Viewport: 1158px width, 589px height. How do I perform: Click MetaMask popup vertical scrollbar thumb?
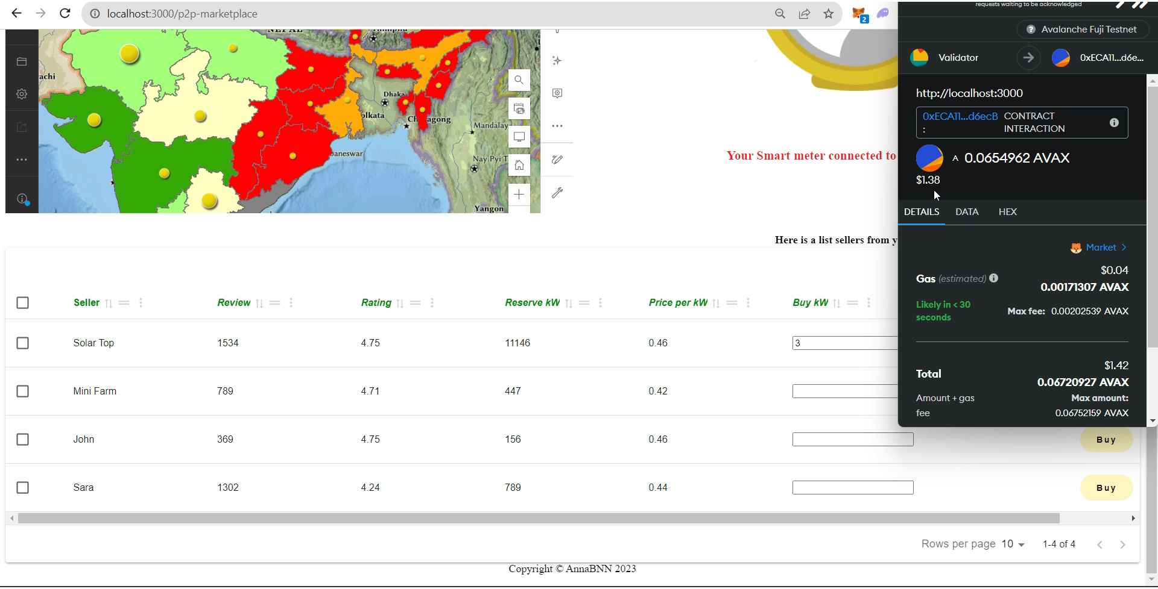coord(1153,217)
